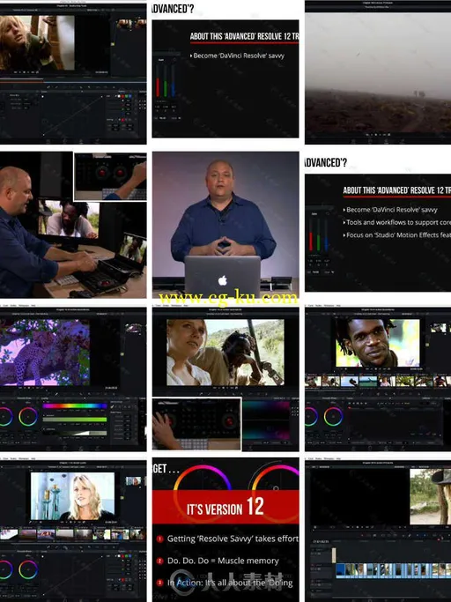Select the green foliage clip thumbnail in dreadlocks strip

pyautogui.click(x=404, y=382)
